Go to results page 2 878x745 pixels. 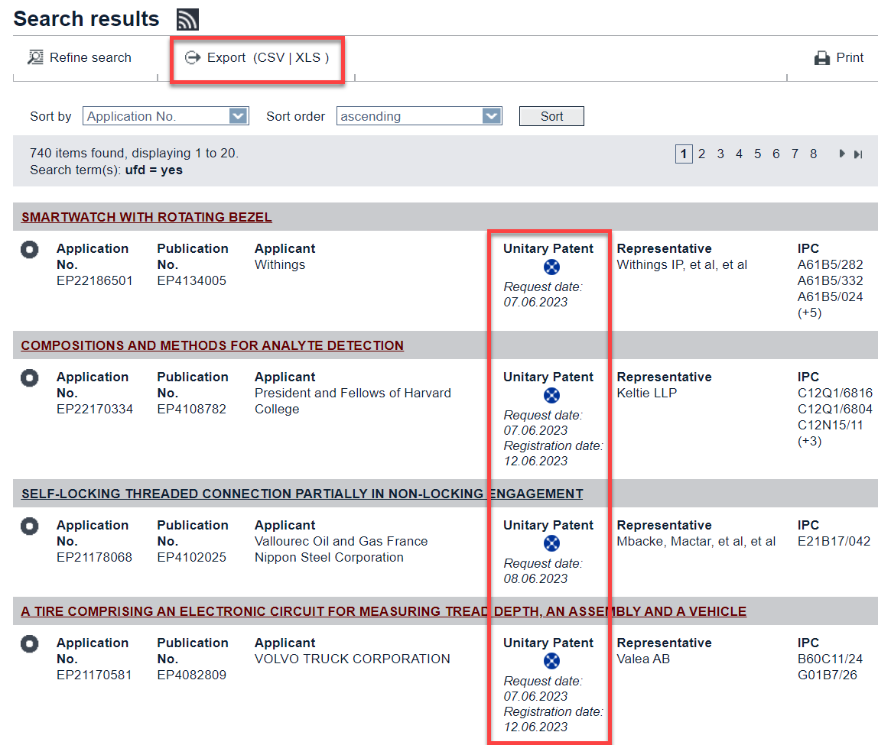click(x=701, y=154)
